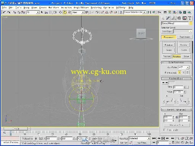Open the Create command panel tab
Viewport: 195px width, 146px height.
point(163,18)
